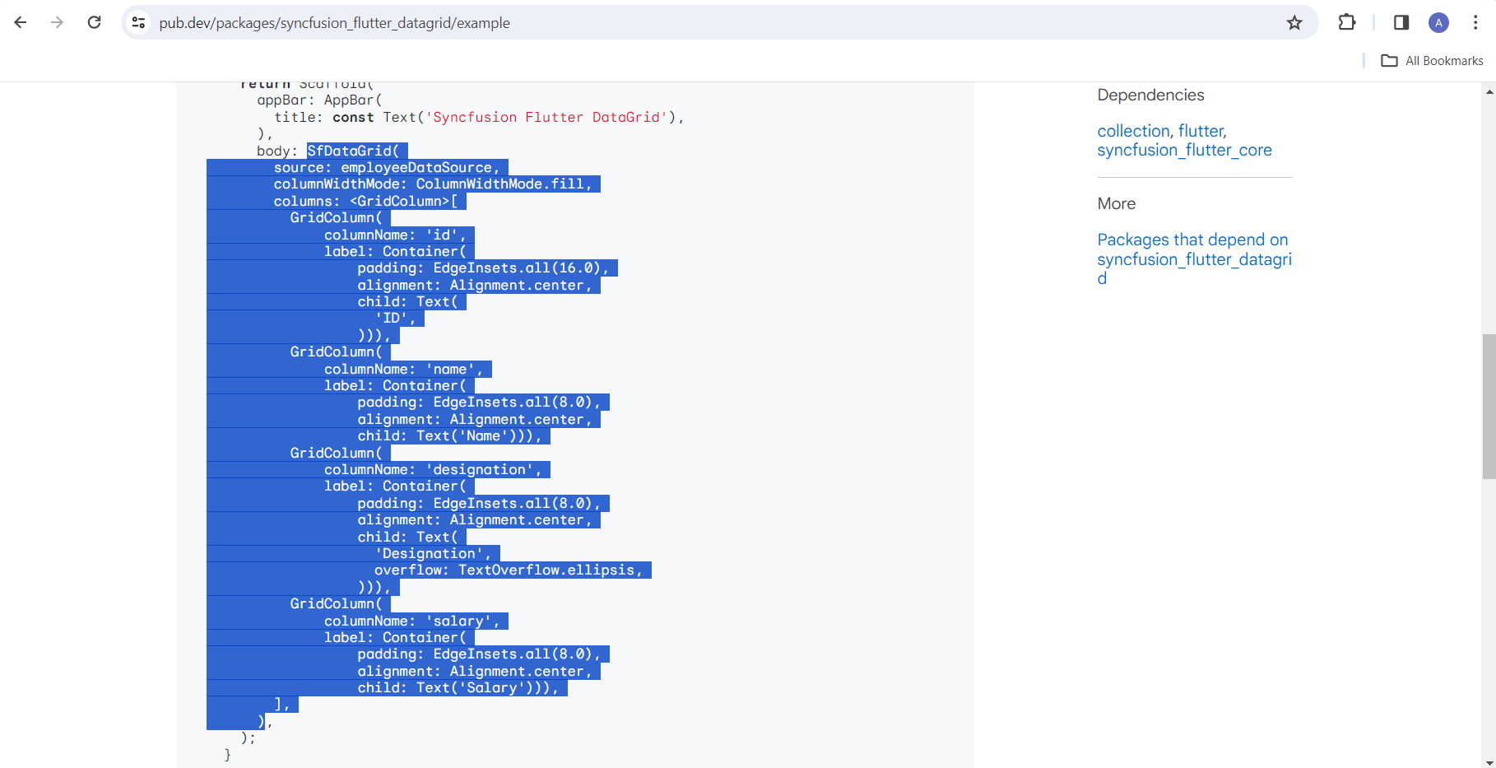Open the All Bookmarks folder

pyautogui.click(x=1433, y=61)
